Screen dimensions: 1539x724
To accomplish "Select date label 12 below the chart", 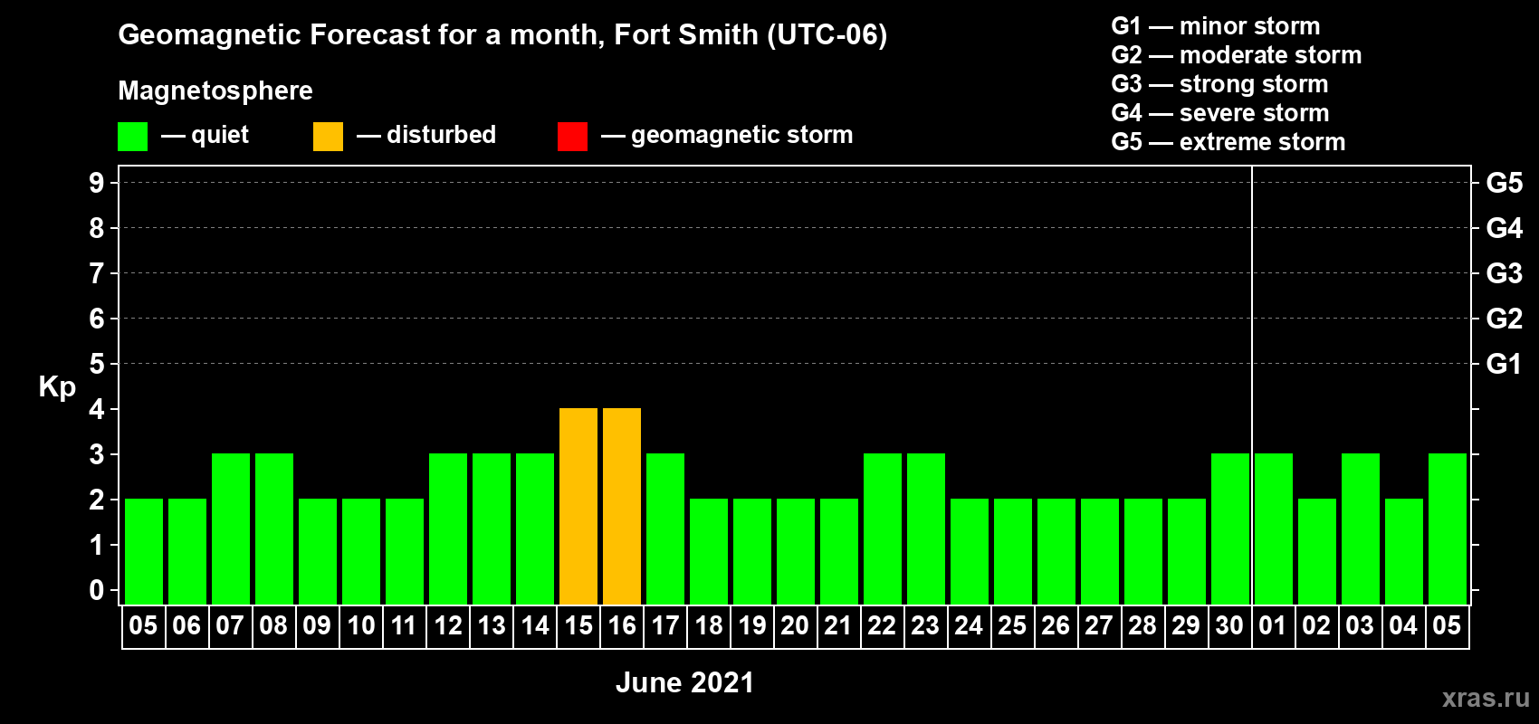I will 448,626.
